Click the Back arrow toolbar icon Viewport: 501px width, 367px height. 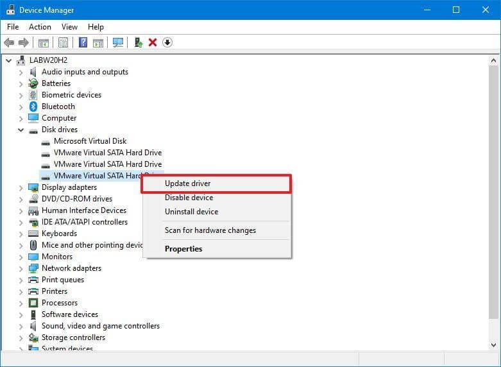pos(9,42)
